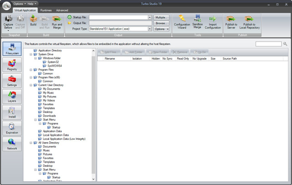The height and width of the screenshot is (185, 292).
Task: Collapse the Current User Directory node
Action: [x=30, y=85]
